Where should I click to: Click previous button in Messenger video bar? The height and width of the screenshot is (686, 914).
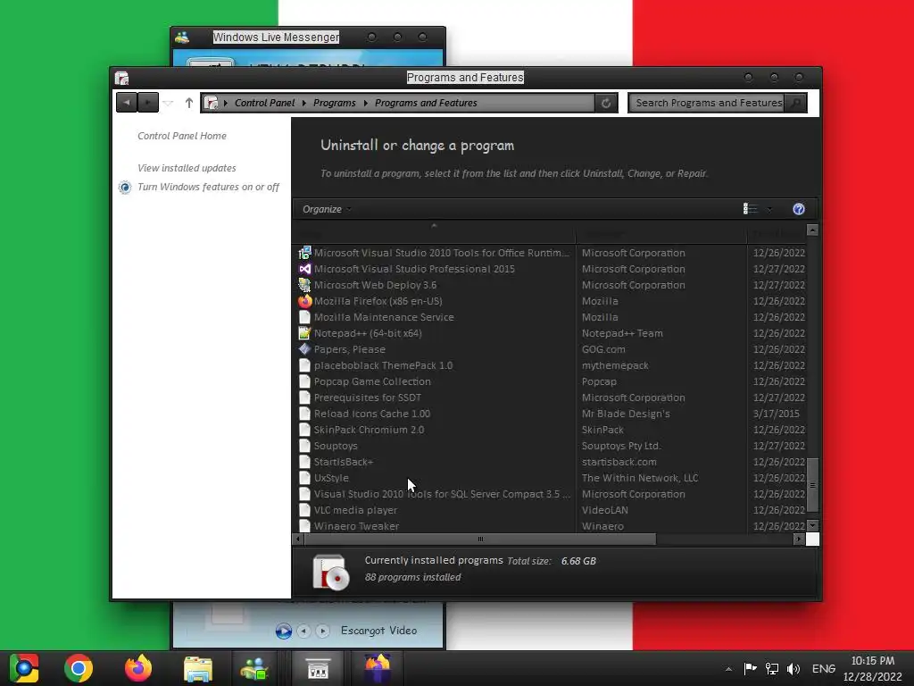[303, 631]
